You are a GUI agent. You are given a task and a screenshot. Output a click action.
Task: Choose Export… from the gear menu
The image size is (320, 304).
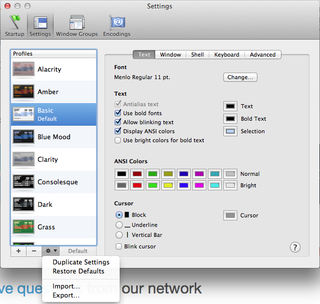click(x=81, y=295)
